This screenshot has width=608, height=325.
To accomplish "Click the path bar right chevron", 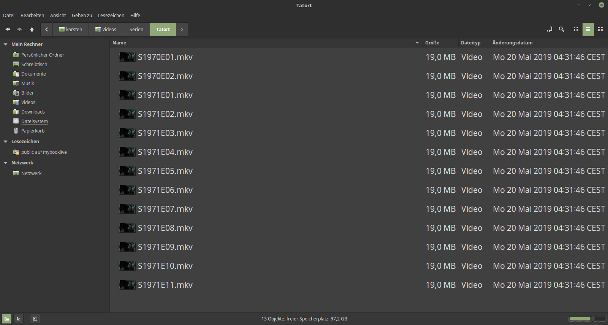I will pos(182,29).
